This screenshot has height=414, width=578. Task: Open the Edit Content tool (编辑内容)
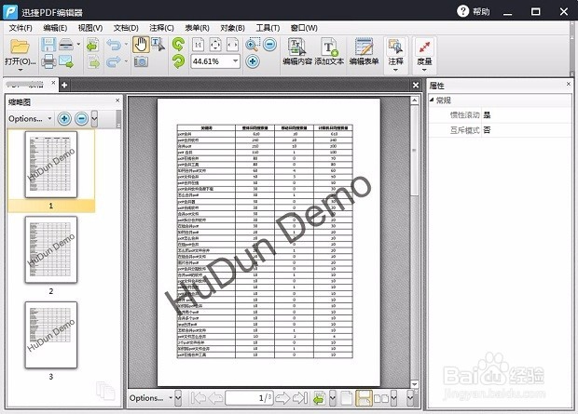point(297,52)
